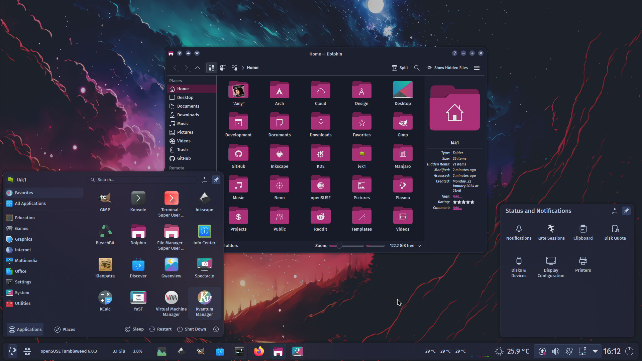This screenshot has height=361, width=642.
Task: Select Favorites category in launcher
Action: (44, 193)
